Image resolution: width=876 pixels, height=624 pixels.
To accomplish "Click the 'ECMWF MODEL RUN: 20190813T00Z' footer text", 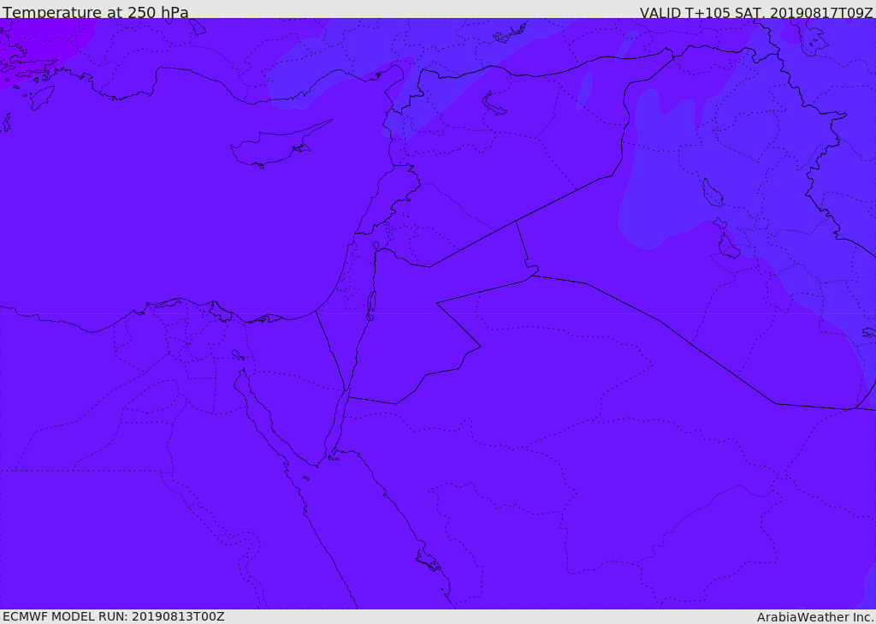I will (114, 616).
